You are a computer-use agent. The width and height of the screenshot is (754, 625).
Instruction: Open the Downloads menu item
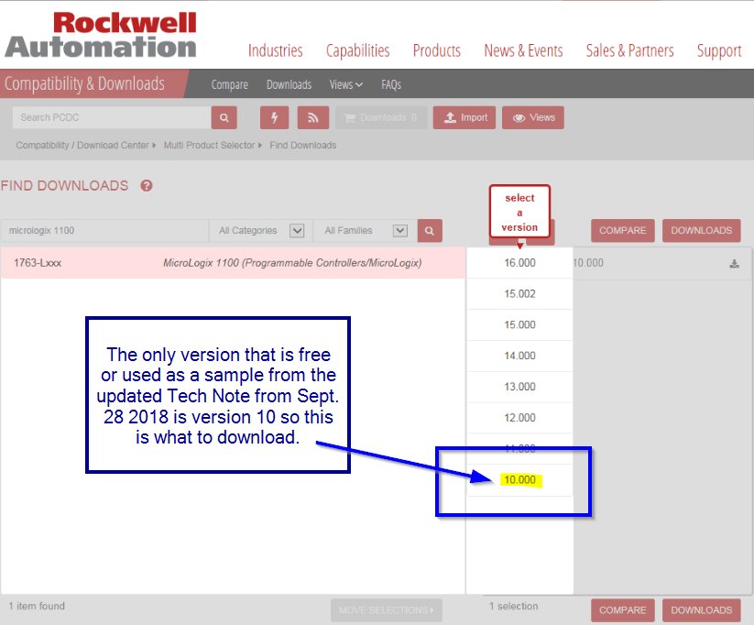coord(289,84)
